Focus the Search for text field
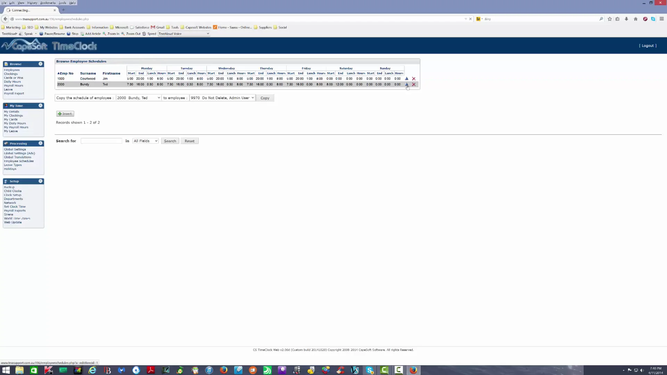The image size is (667, 375). coord(101,141)
